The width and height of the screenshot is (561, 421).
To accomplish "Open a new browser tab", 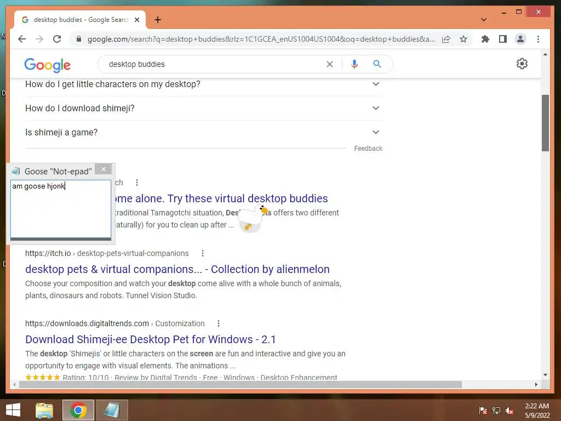I will [x=158, y=20].
